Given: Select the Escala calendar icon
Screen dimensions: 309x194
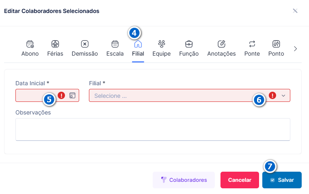Looking at the screenshot, I should (x=115, y=44).
